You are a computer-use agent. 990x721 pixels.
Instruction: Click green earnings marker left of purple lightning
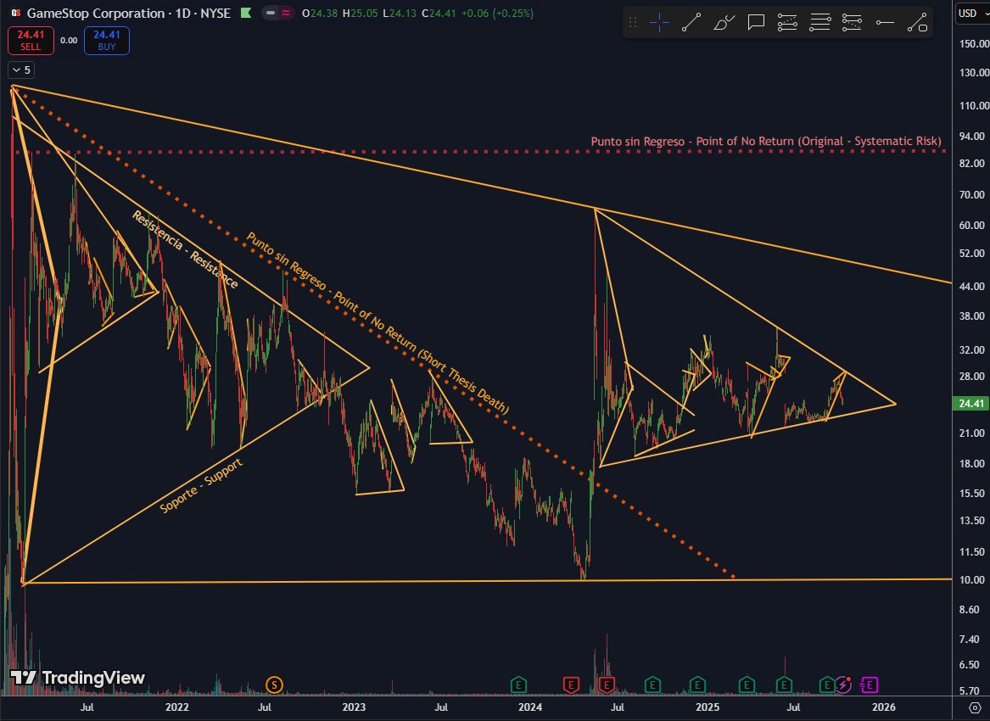[x=827, y=685]
